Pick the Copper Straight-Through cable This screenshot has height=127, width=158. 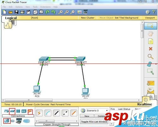57,113
